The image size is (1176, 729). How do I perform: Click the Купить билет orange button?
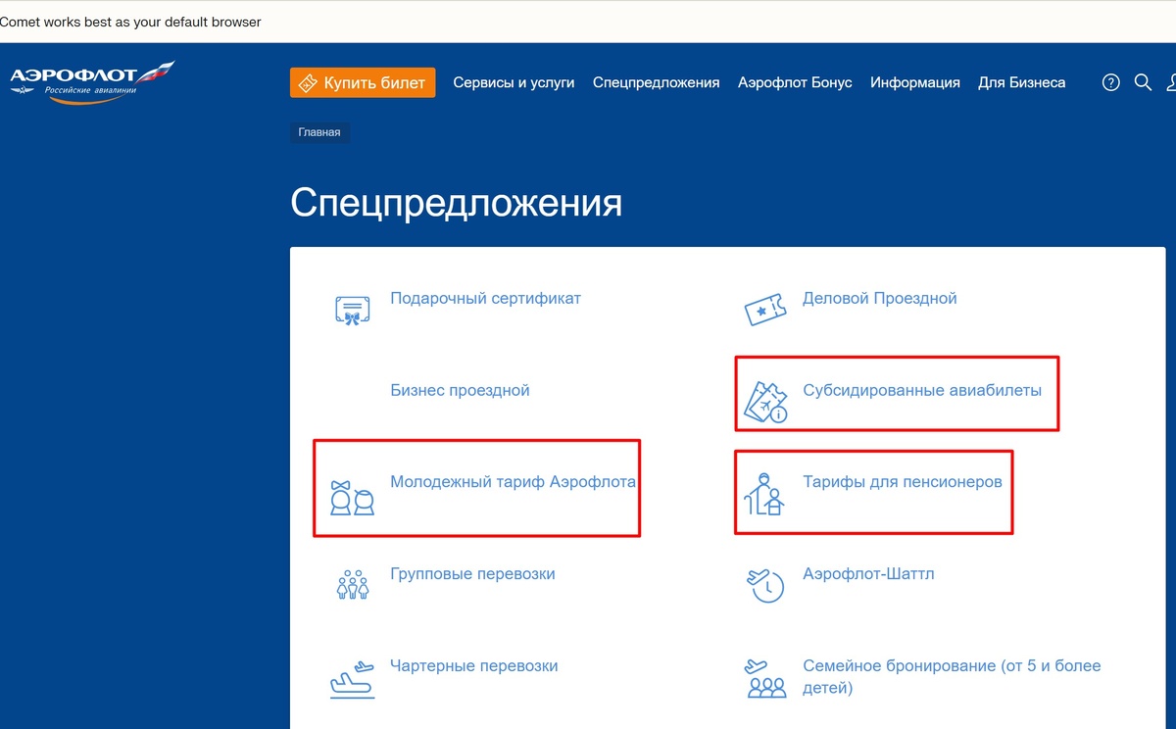tap(363, 82)
